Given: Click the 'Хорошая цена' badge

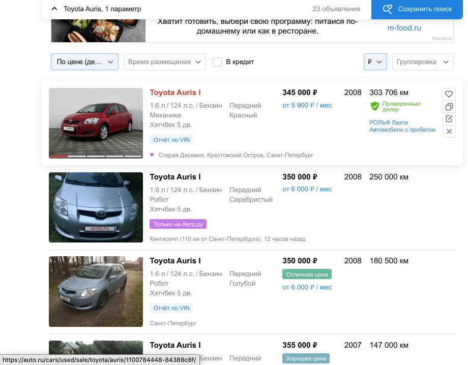Looking at the screenshot, I should [x=306, y=358].
